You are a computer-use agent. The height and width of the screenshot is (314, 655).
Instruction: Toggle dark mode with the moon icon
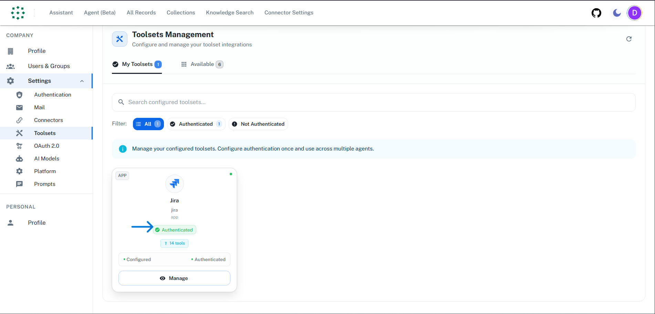616,13
